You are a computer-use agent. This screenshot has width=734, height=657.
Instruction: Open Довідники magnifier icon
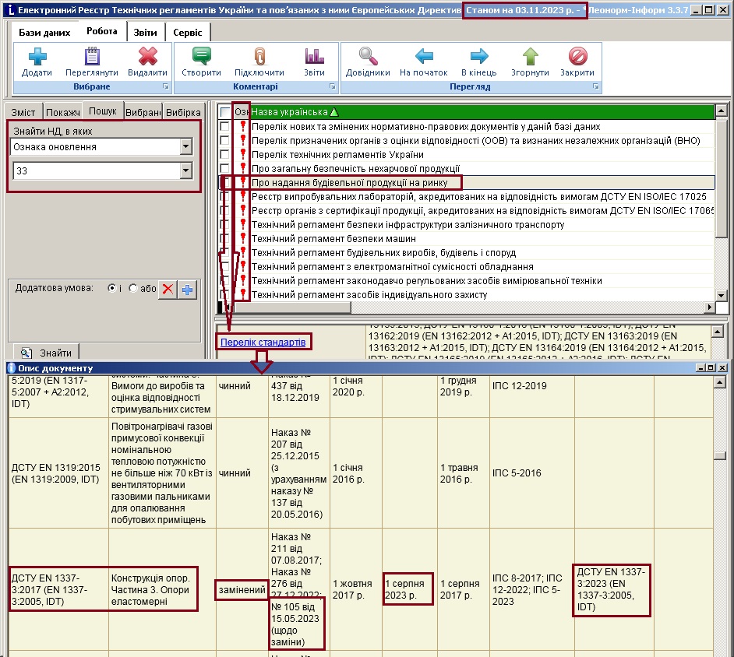coord(368,56)
